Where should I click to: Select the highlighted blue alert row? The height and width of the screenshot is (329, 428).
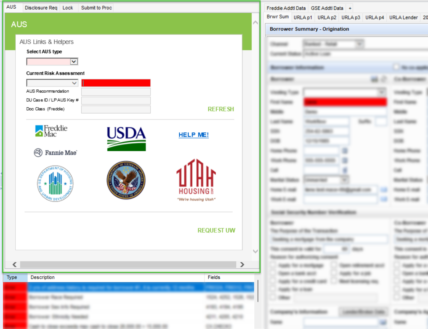tap(129, 287)
